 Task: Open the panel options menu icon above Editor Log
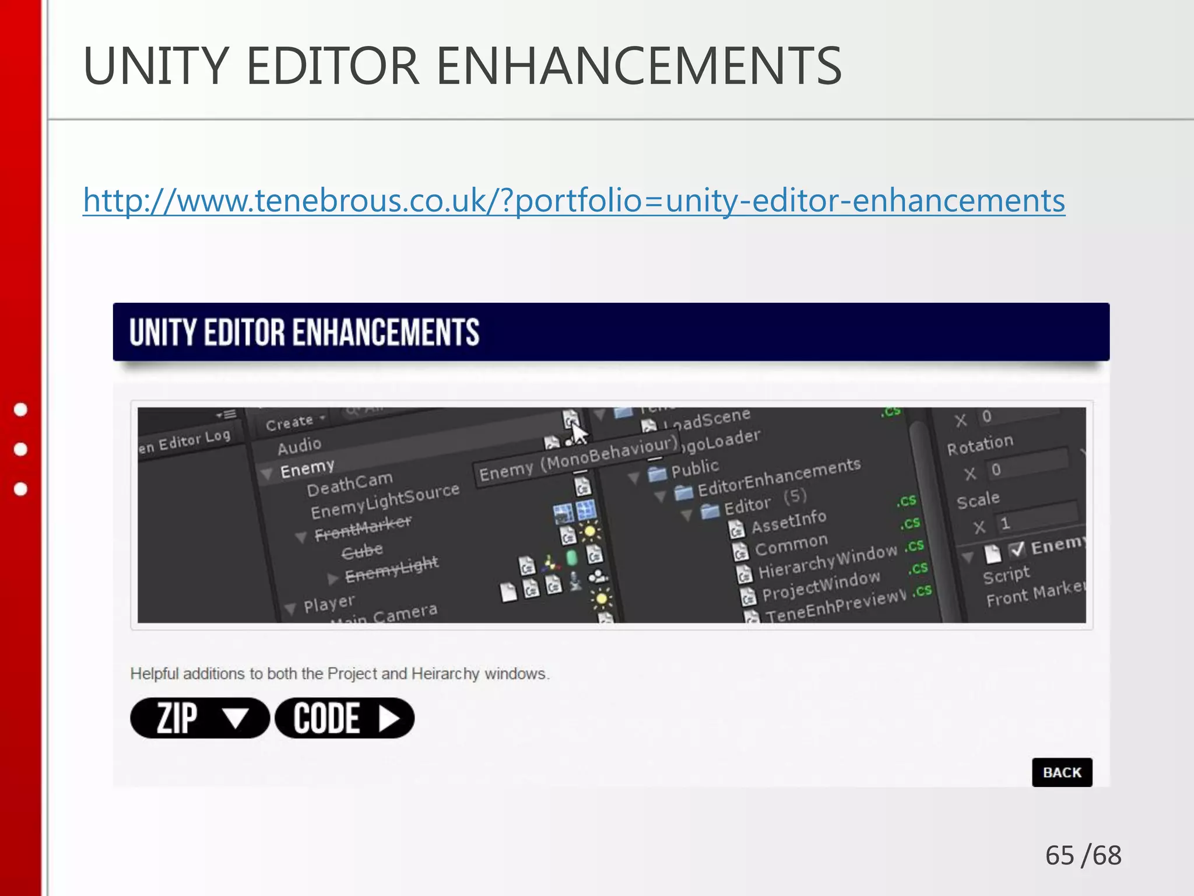pyautogui.click(x=226, y=415)
